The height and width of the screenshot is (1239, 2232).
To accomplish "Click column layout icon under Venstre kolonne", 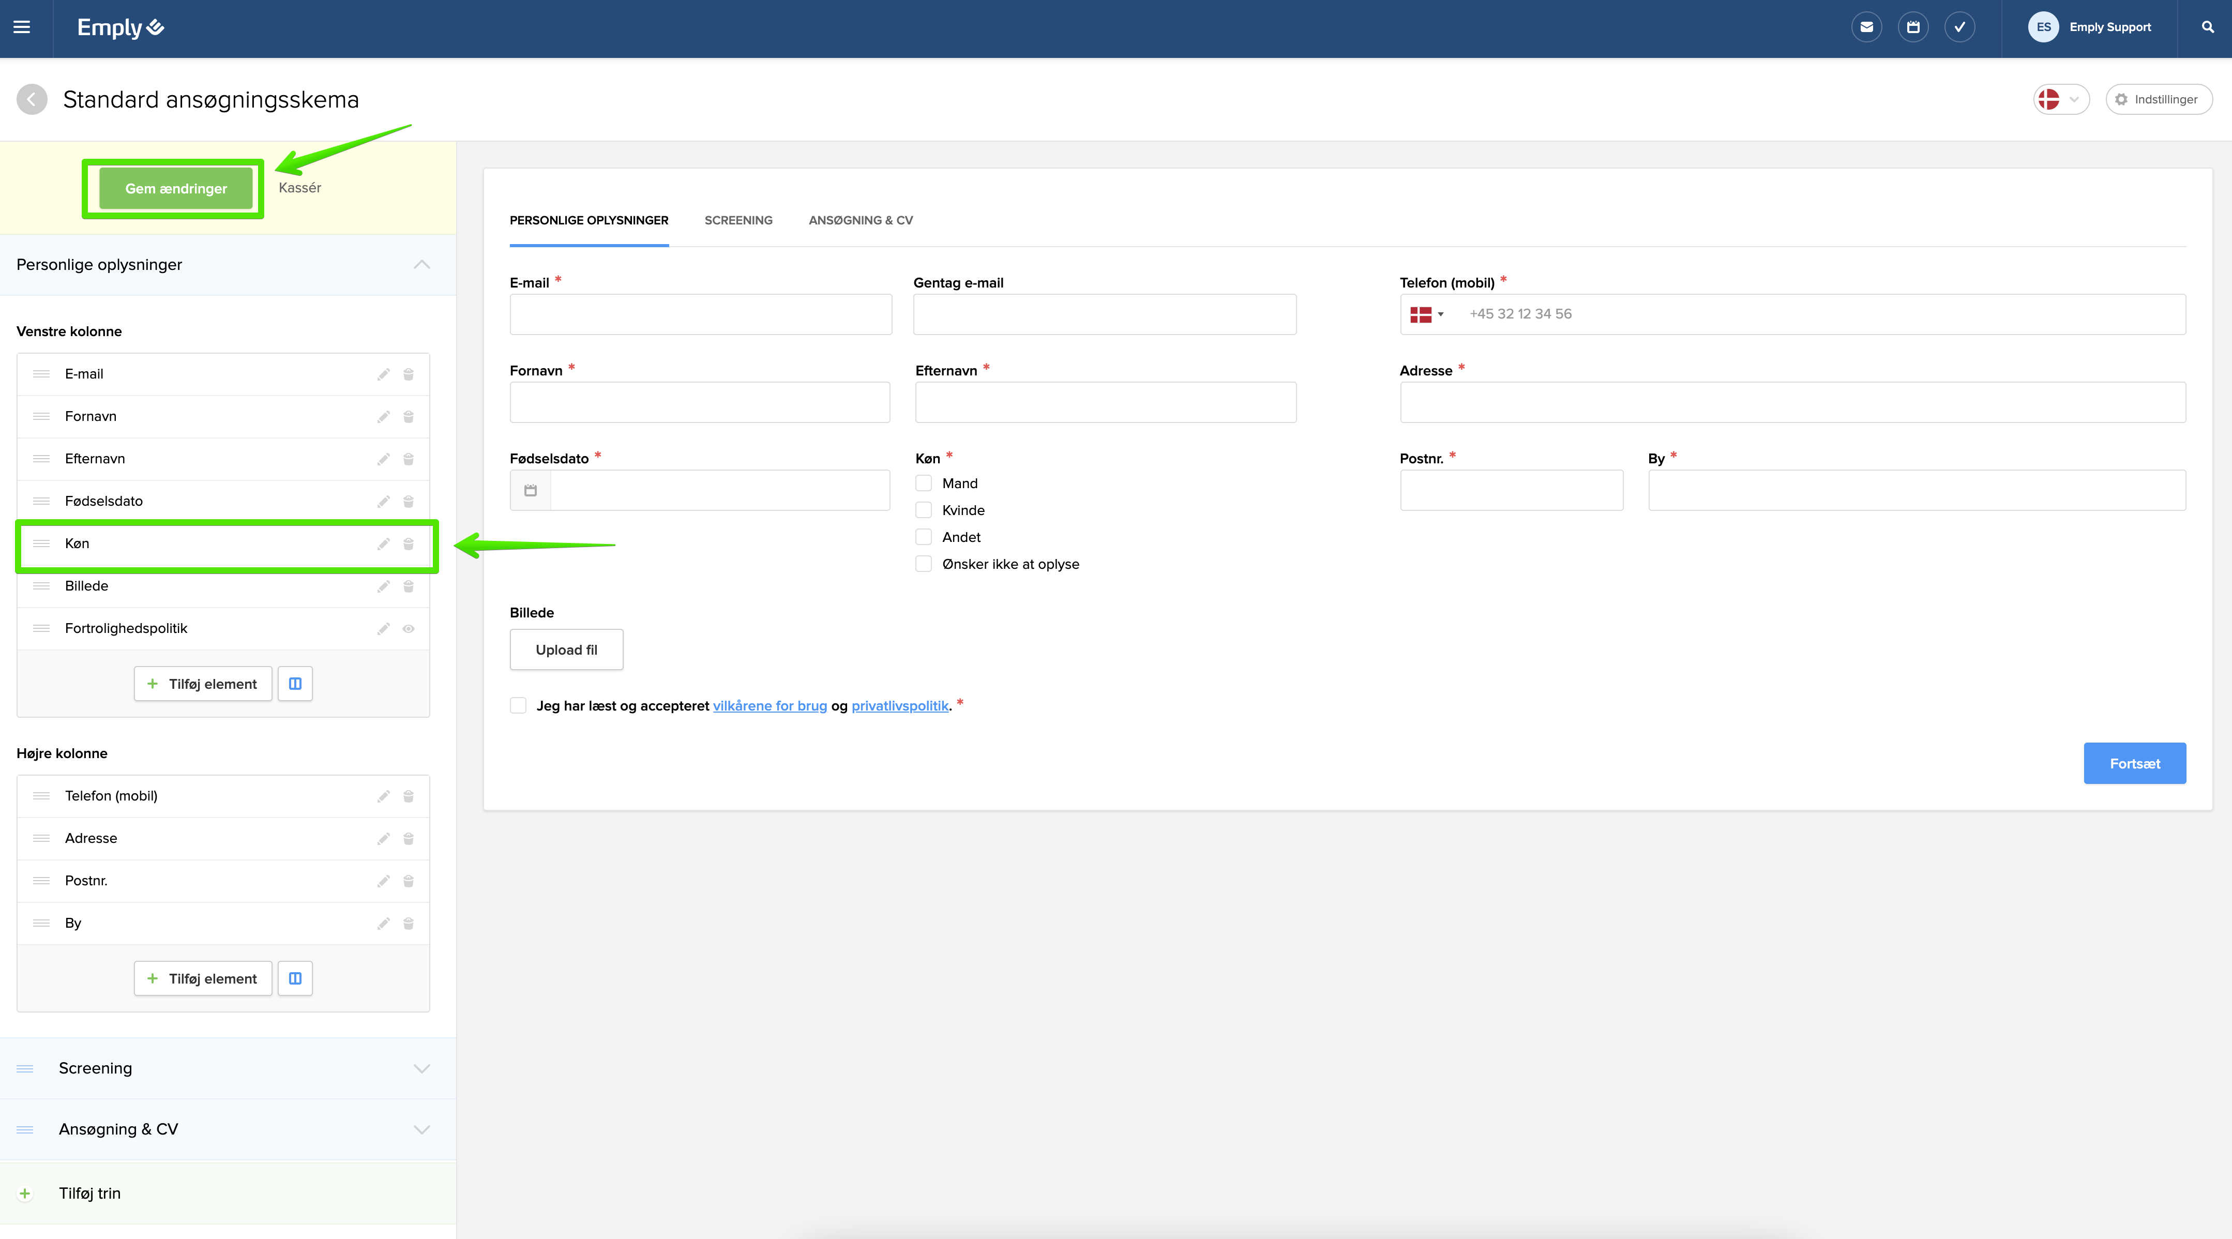I will coord(295,684).
